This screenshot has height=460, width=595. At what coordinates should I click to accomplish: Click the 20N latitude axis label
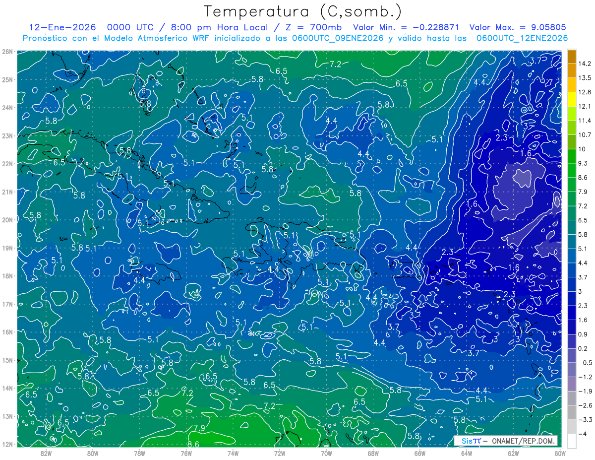7,219
